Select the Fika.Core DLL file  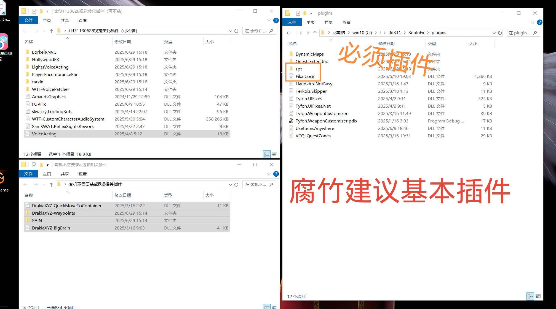(x=304, y=76)
